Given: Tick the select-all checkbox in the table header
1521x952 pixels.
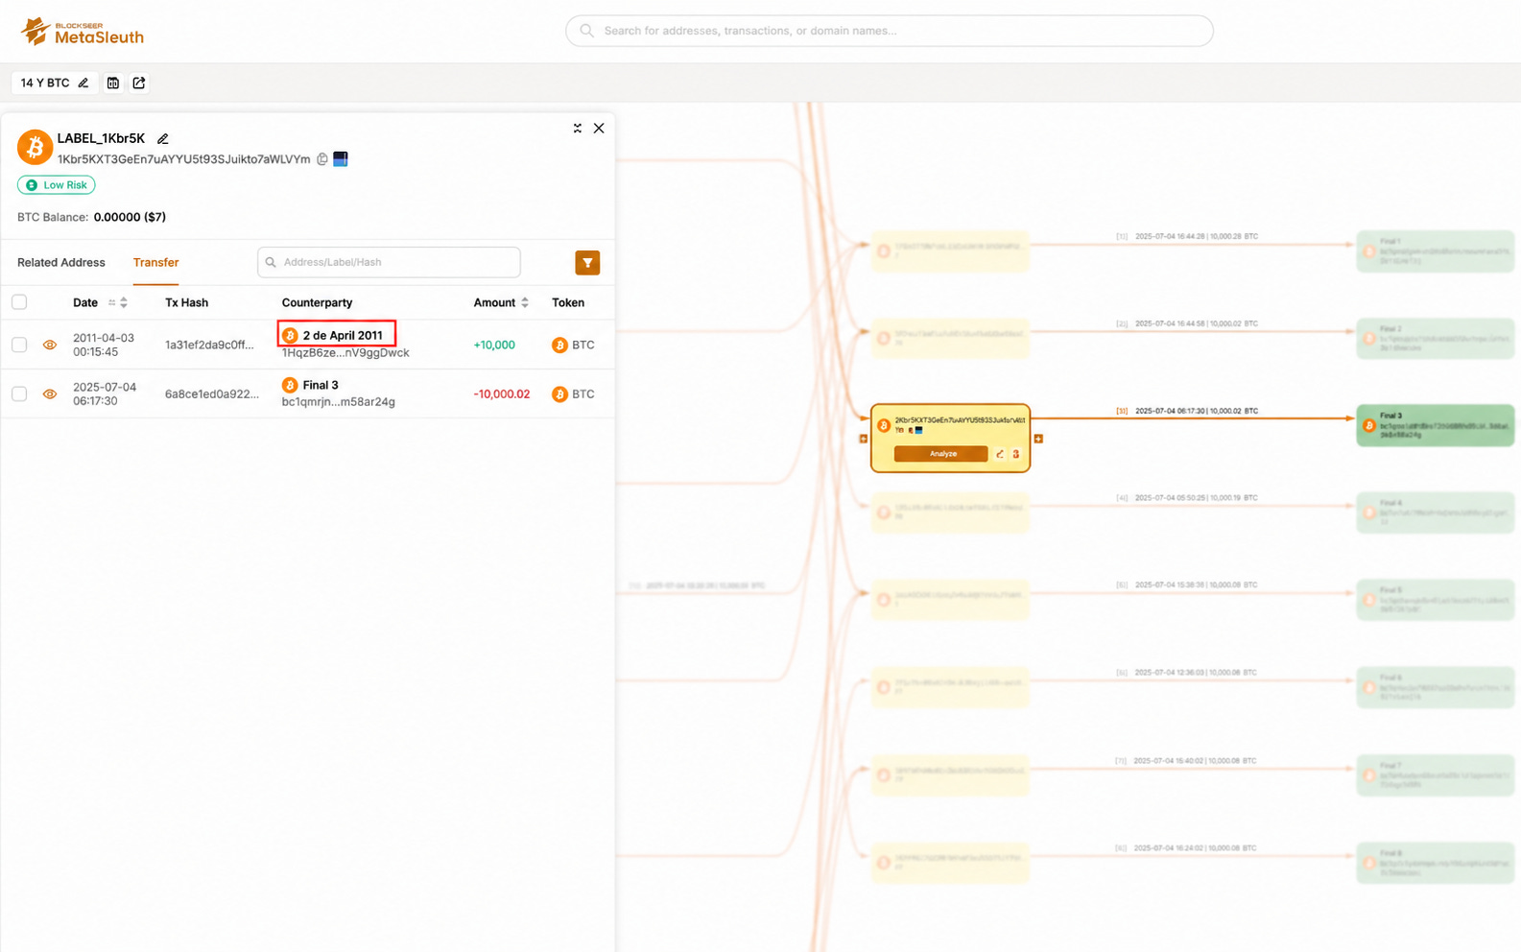Looking at the screenshot, I should (x=19, y=303).
